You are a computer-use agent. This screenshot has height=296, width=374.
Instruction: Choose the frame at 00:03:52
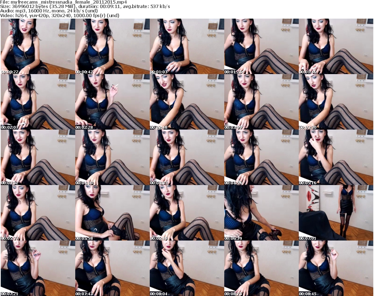pos(38,157)
